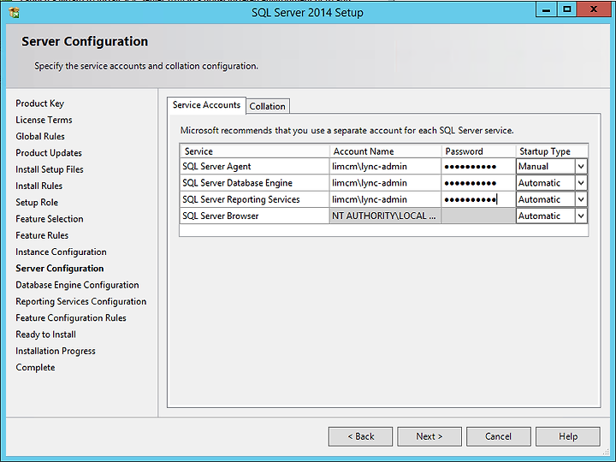Click Install Rules step in sidebar
This screenshot has width=616, height=462.
click(x=38, y=186)
